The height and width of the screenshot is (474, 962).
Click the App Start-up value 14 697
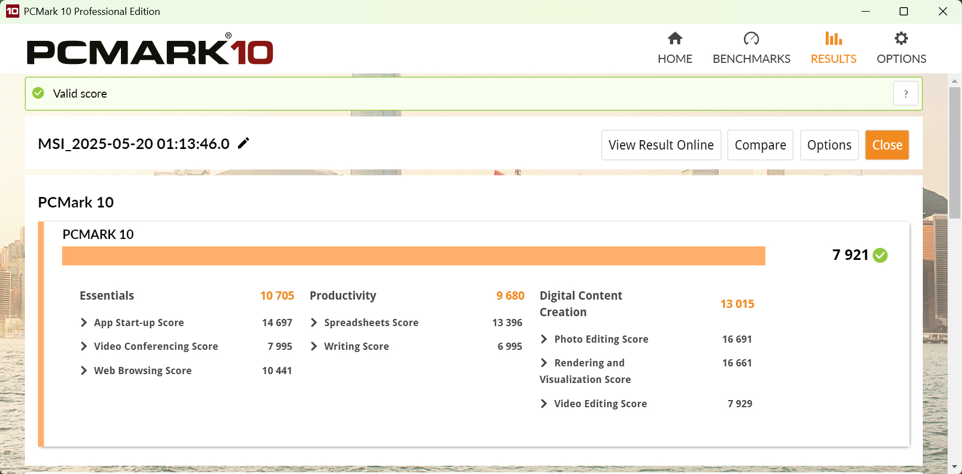[x=277, y=323]
